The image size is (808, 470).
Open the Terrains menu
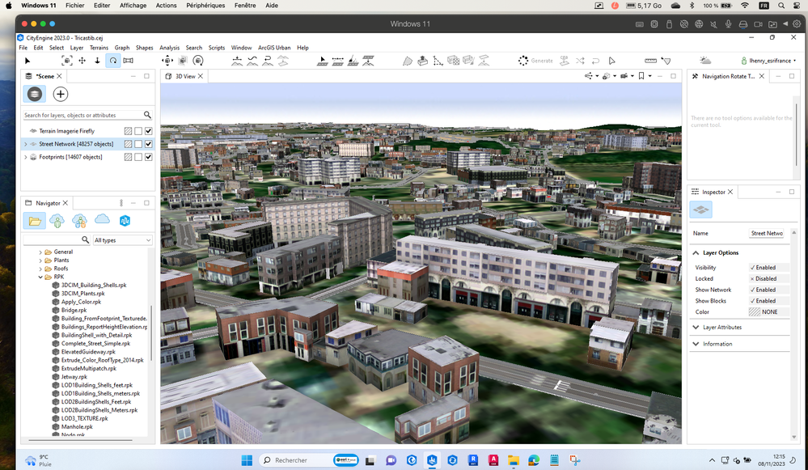(99, 48)
